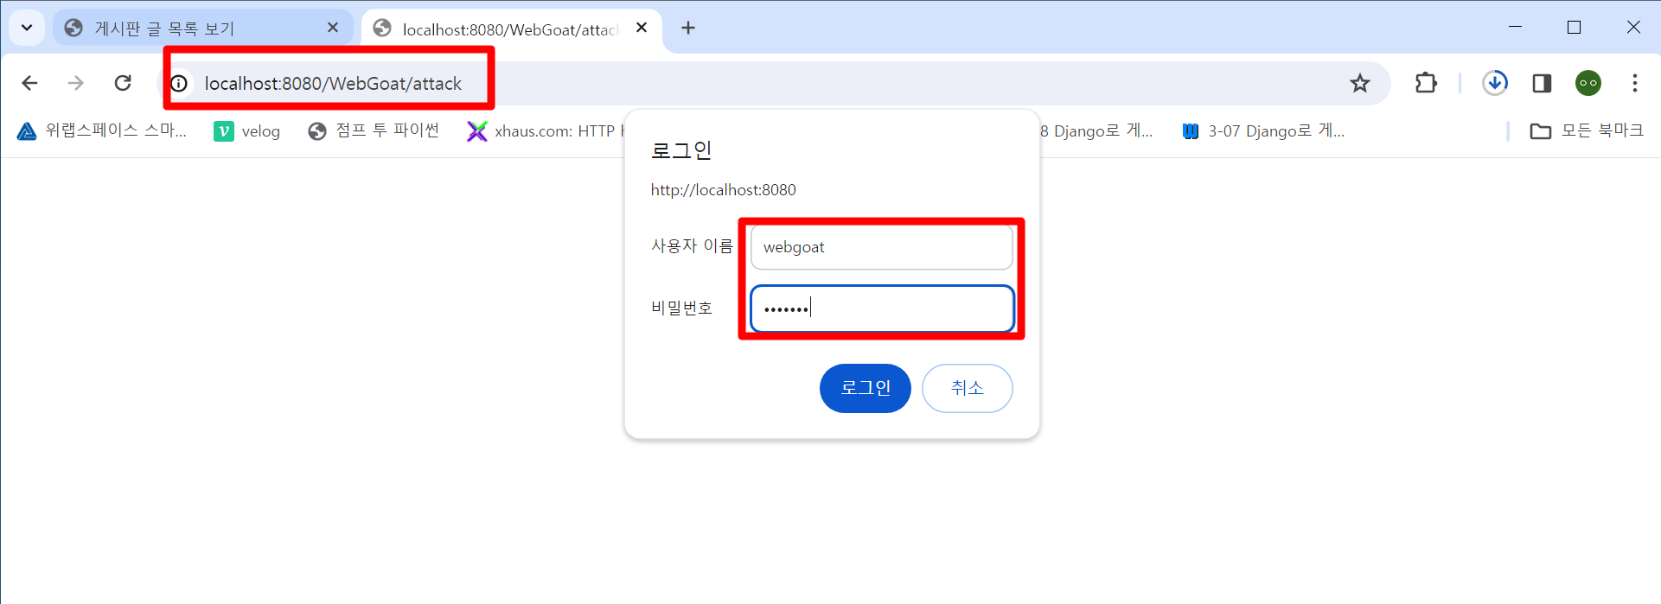1661x604 pixels.
Task: Click the 사용자 이름 username field
Action: (x=881, y=247)
